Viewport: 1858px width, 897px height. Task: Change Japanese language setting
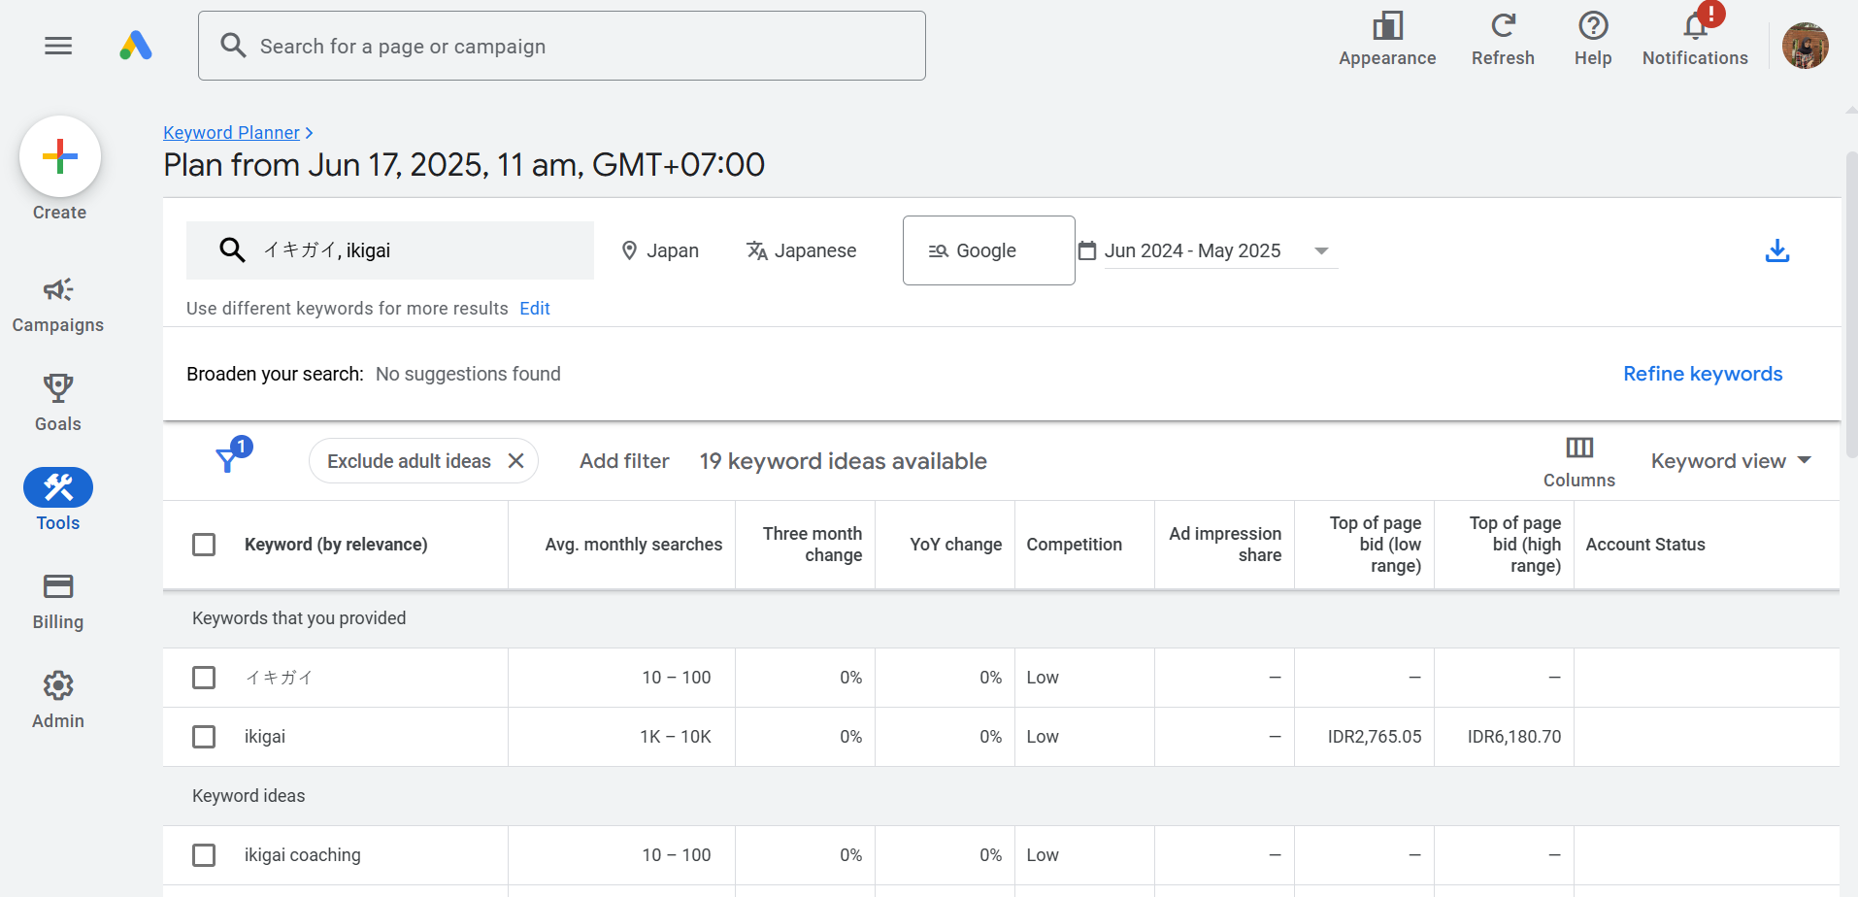(802, 250)
